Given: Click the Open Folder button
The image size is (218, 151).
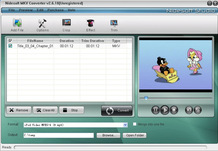Looking at the screenshot, I should (x=135, y=135).
